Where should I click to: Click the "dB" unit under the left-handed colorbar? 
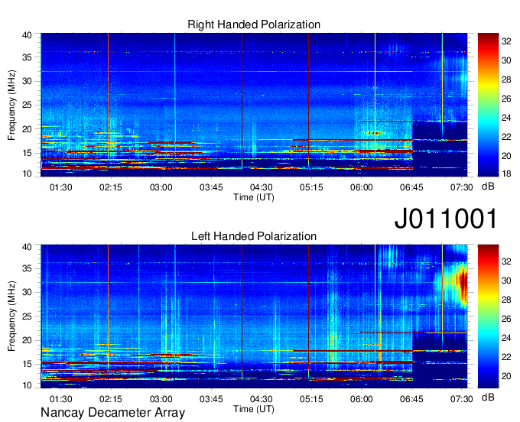coord(488,398)
